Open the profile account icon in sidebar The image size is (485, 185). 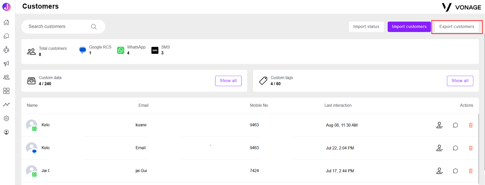6,132
